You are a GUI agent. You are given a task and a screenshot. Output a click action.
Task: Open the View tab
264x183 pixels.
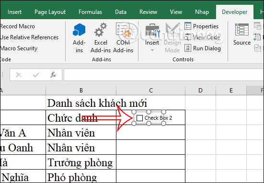pyautogui.click(x=176, y=12)
